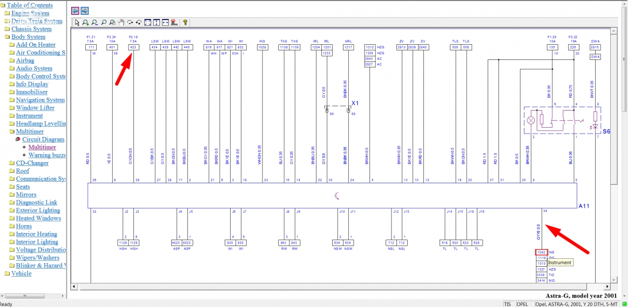Collapse the open Multitimer folder
The image size is (628, 307).
click(x=12, y=132)
